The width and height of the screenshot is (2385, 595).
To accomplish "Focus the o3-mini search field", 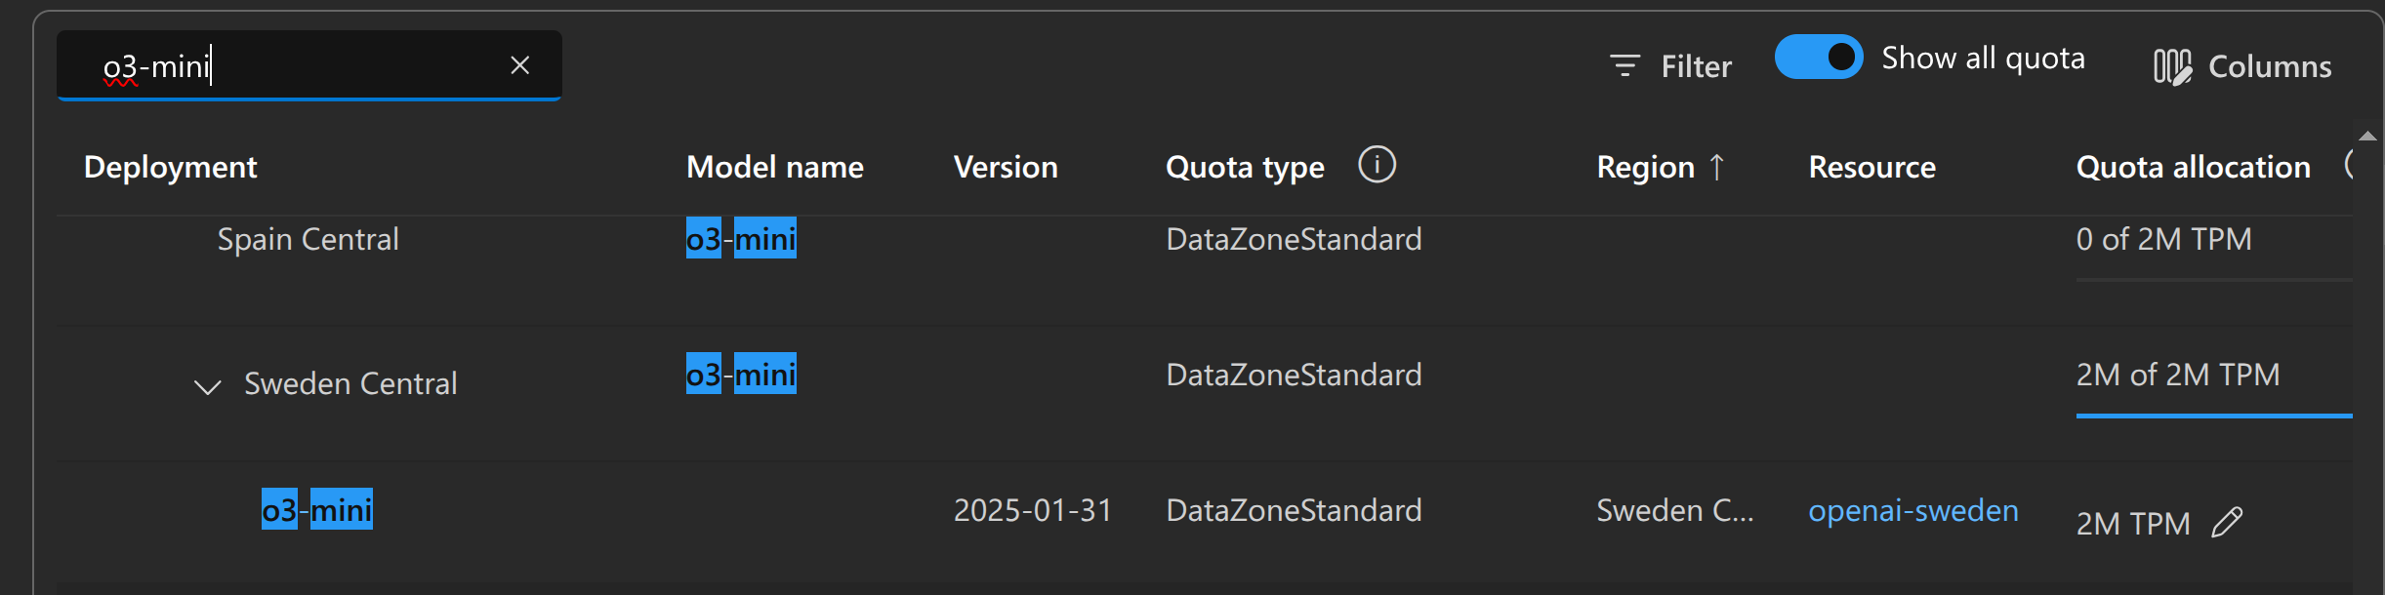I will click(x=293, y=65).
